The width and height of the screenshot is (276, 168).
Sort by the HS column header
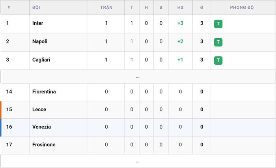180,7
